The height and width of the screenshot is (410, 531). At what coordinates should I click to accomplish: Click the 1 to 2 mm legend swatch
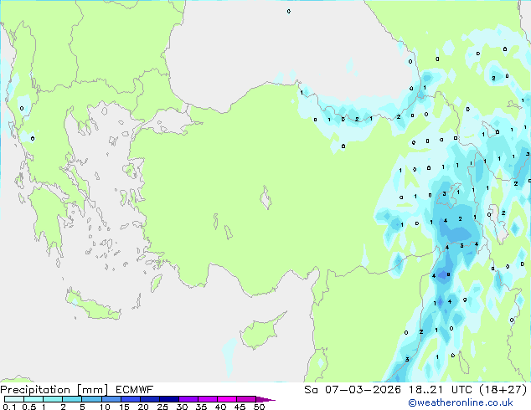click(53, 399)
